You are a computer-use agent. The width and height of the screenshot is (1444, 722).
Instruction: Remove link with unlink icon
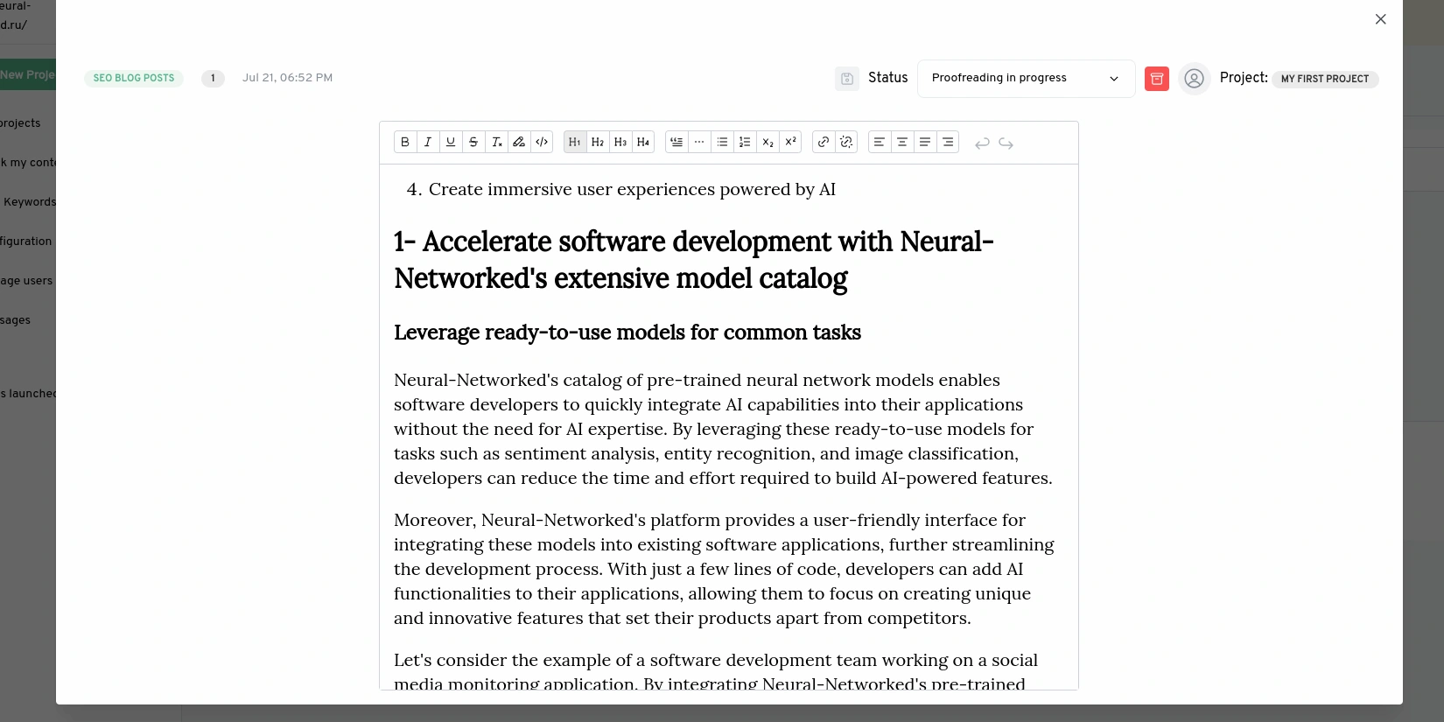pyautogui.click(x=846, y=142)
